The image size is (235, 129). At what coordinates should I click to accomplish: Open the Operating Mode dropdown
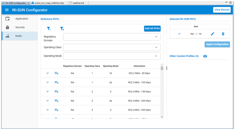coord(112,56)
